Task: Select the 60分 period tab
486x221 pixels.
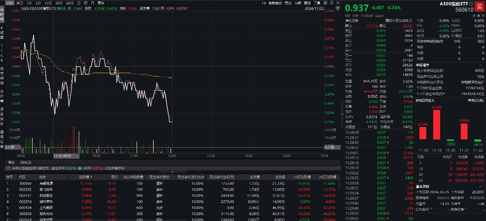Action: point(70,3)
